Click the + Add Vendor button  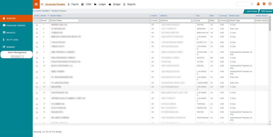point(251,11)
